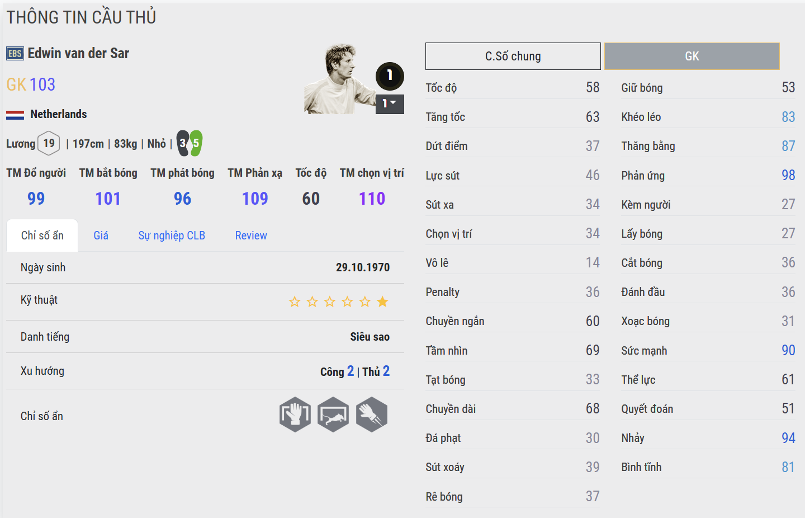
Task: Click the foot preference boots icon
Action: 190,143
